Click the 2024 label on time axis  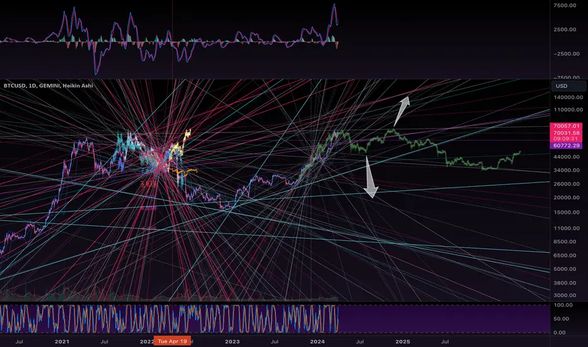(x=317, y=342)
